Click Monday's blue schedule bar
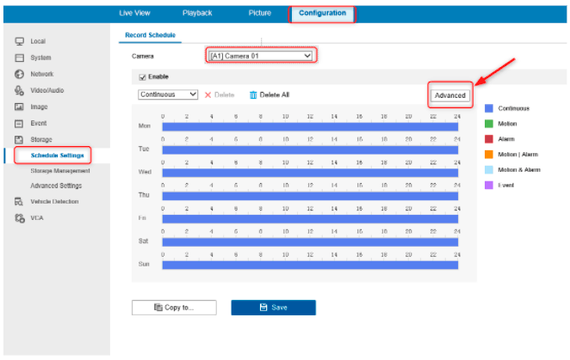570x360 pixels. click(x=311, y=126)
